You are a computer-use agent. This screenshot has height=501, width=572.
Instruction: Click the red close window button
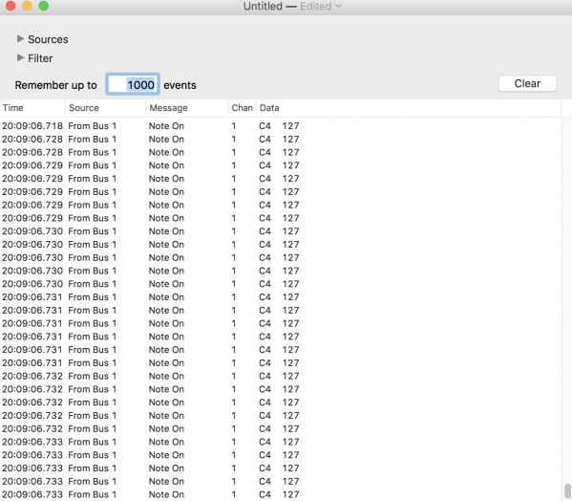click(11, 6)
